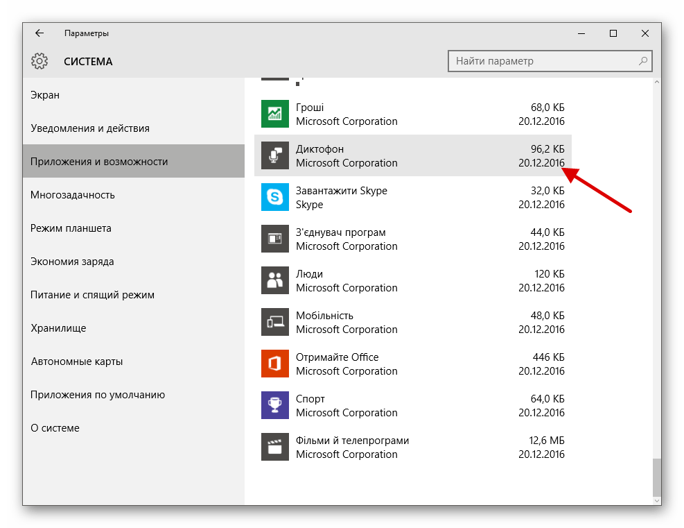Open the О системе page
The image size is (684, 528).
point(55,428)
